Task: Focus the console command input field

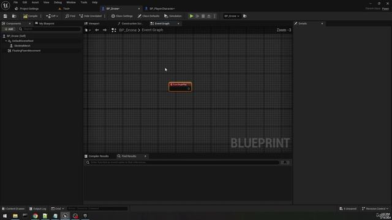Action: pyautogui.click(x=97, y=208)
